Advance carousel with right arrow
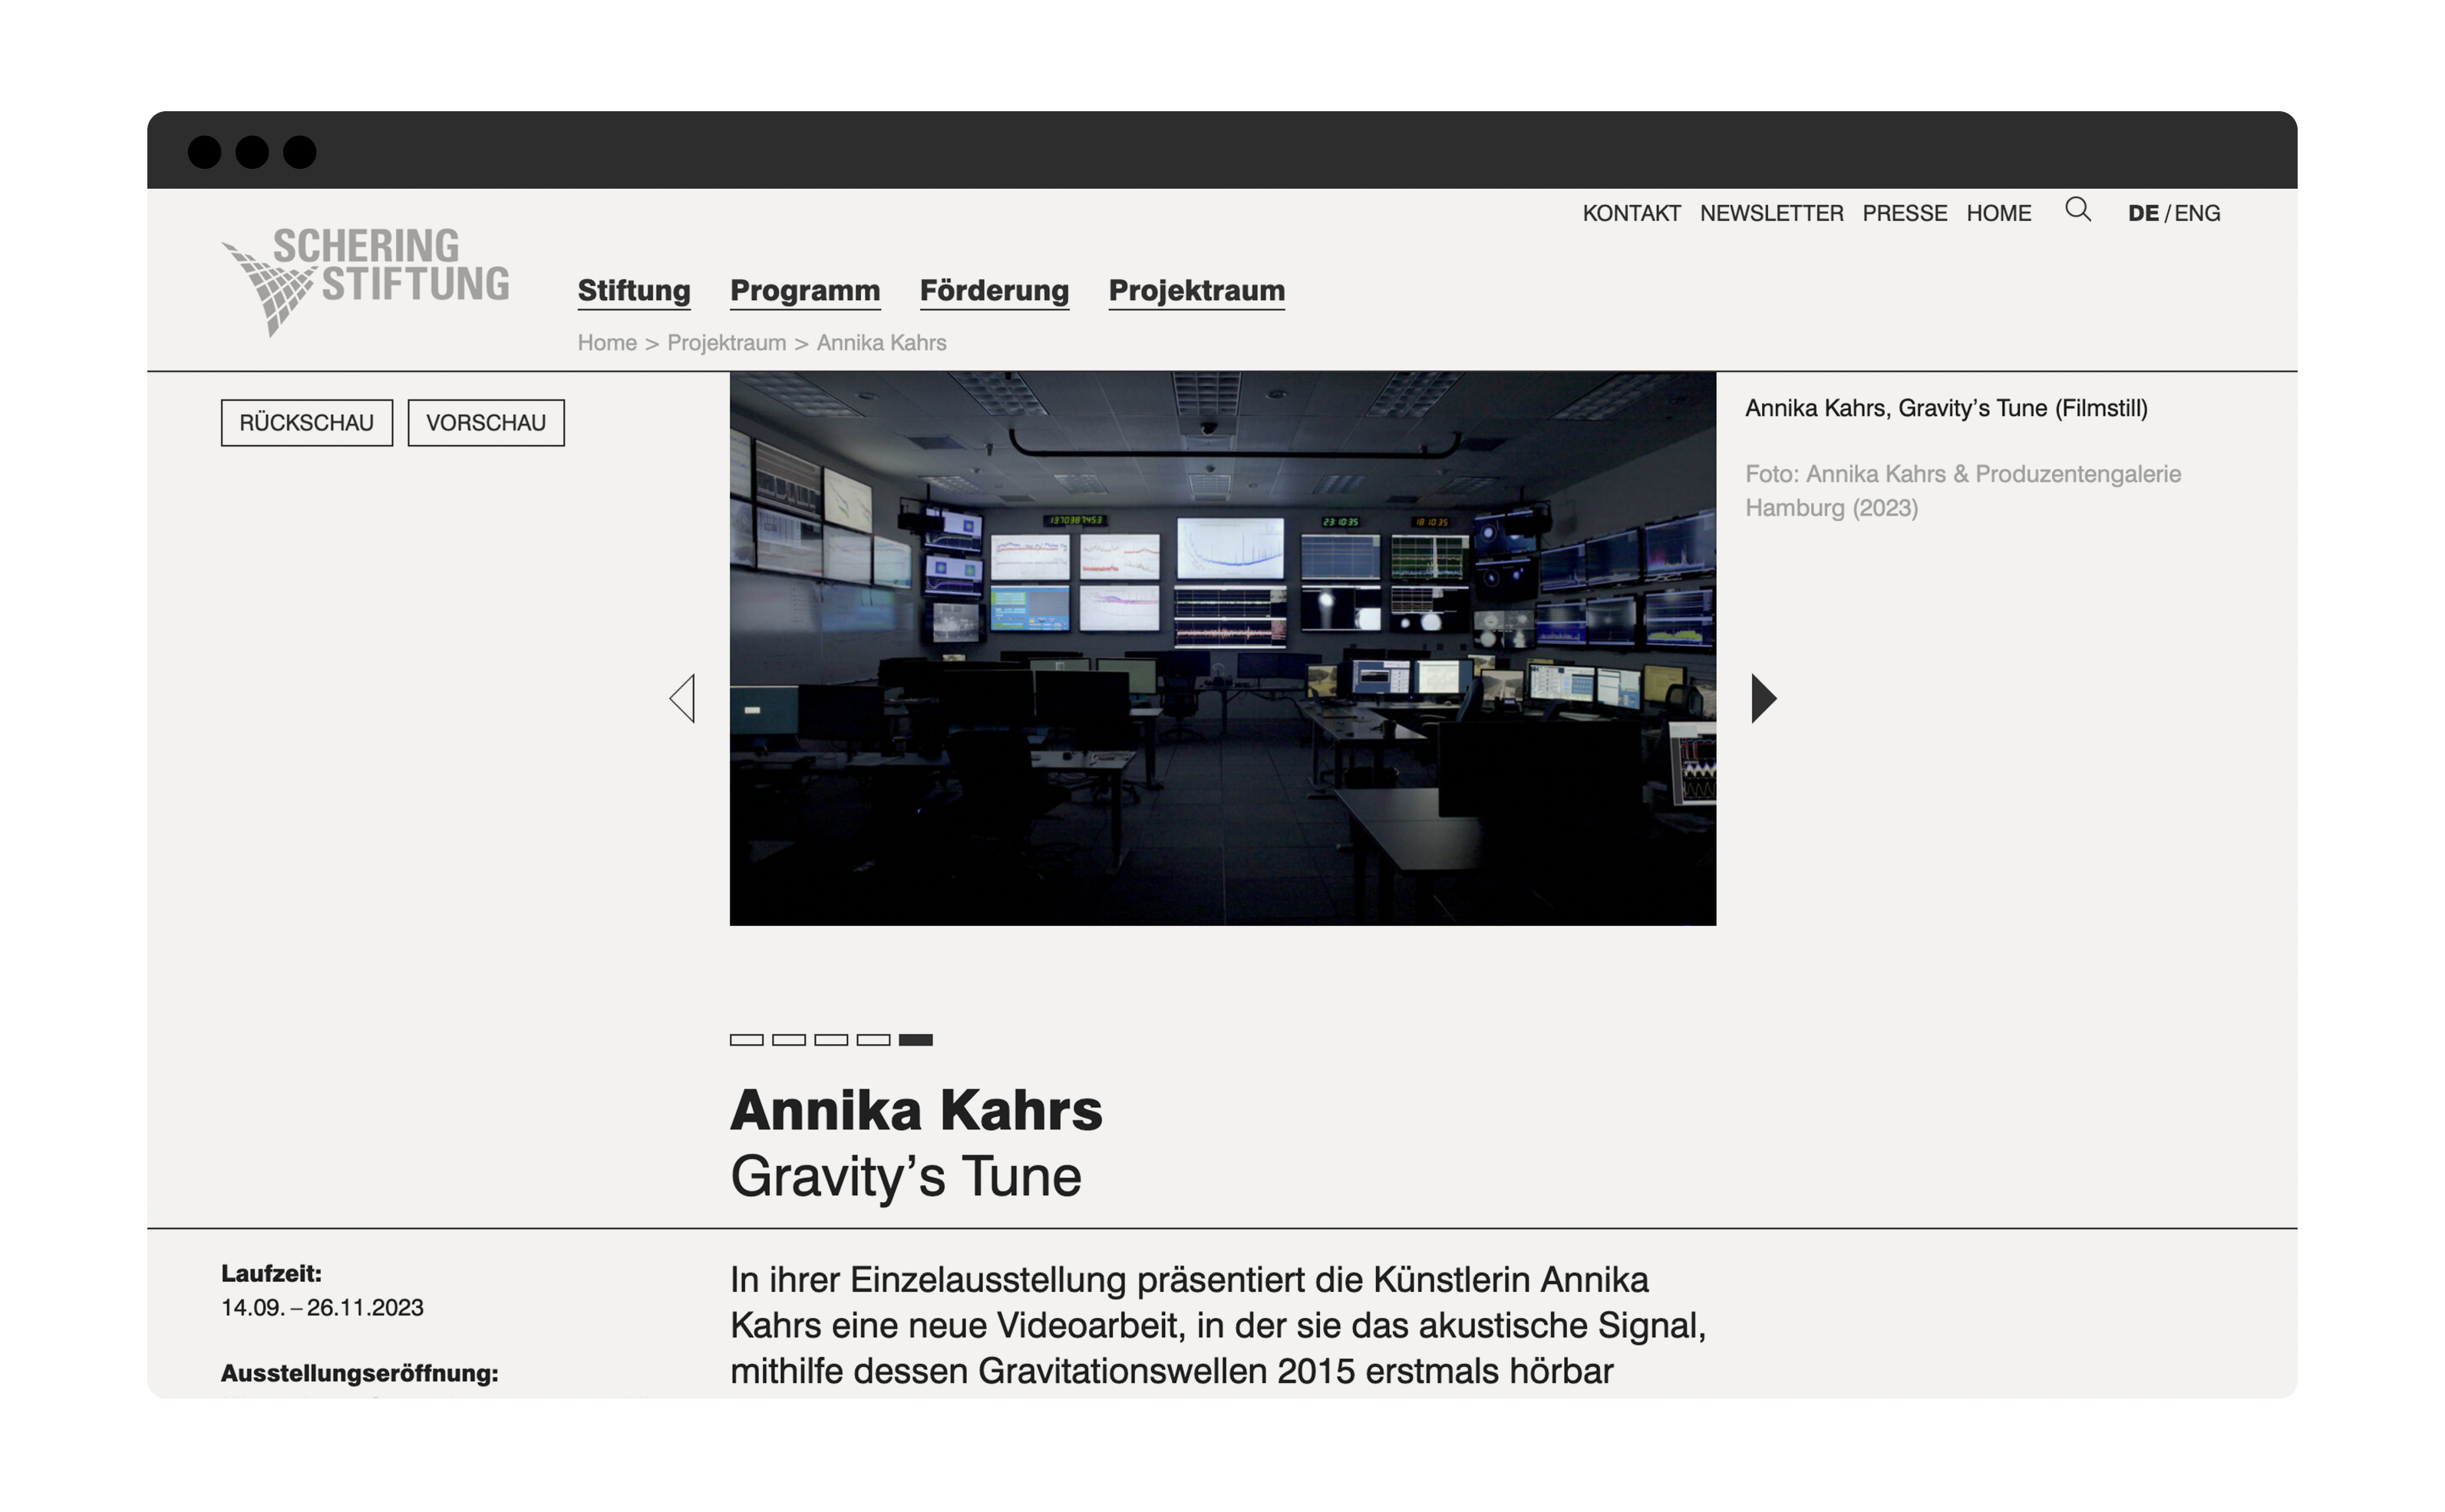Image resolution: width=2445 pixels, height=1512 pixels. pos(1763,698)
